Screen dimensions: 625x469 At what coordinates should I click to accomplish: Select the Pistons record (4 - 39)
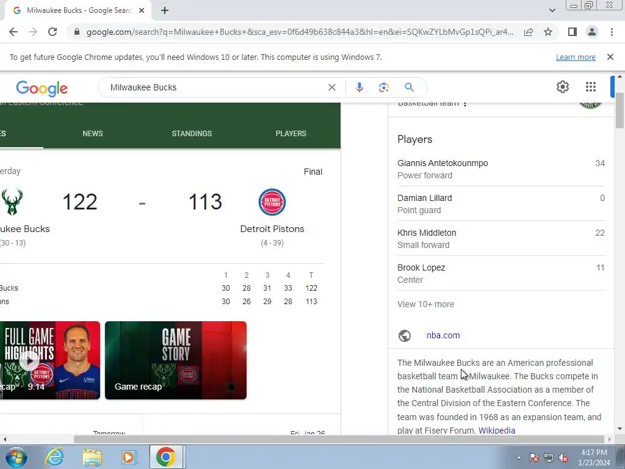tap(272, 243)
